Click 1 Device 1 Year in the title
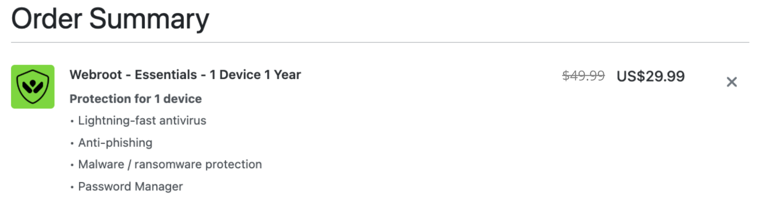 255,75
